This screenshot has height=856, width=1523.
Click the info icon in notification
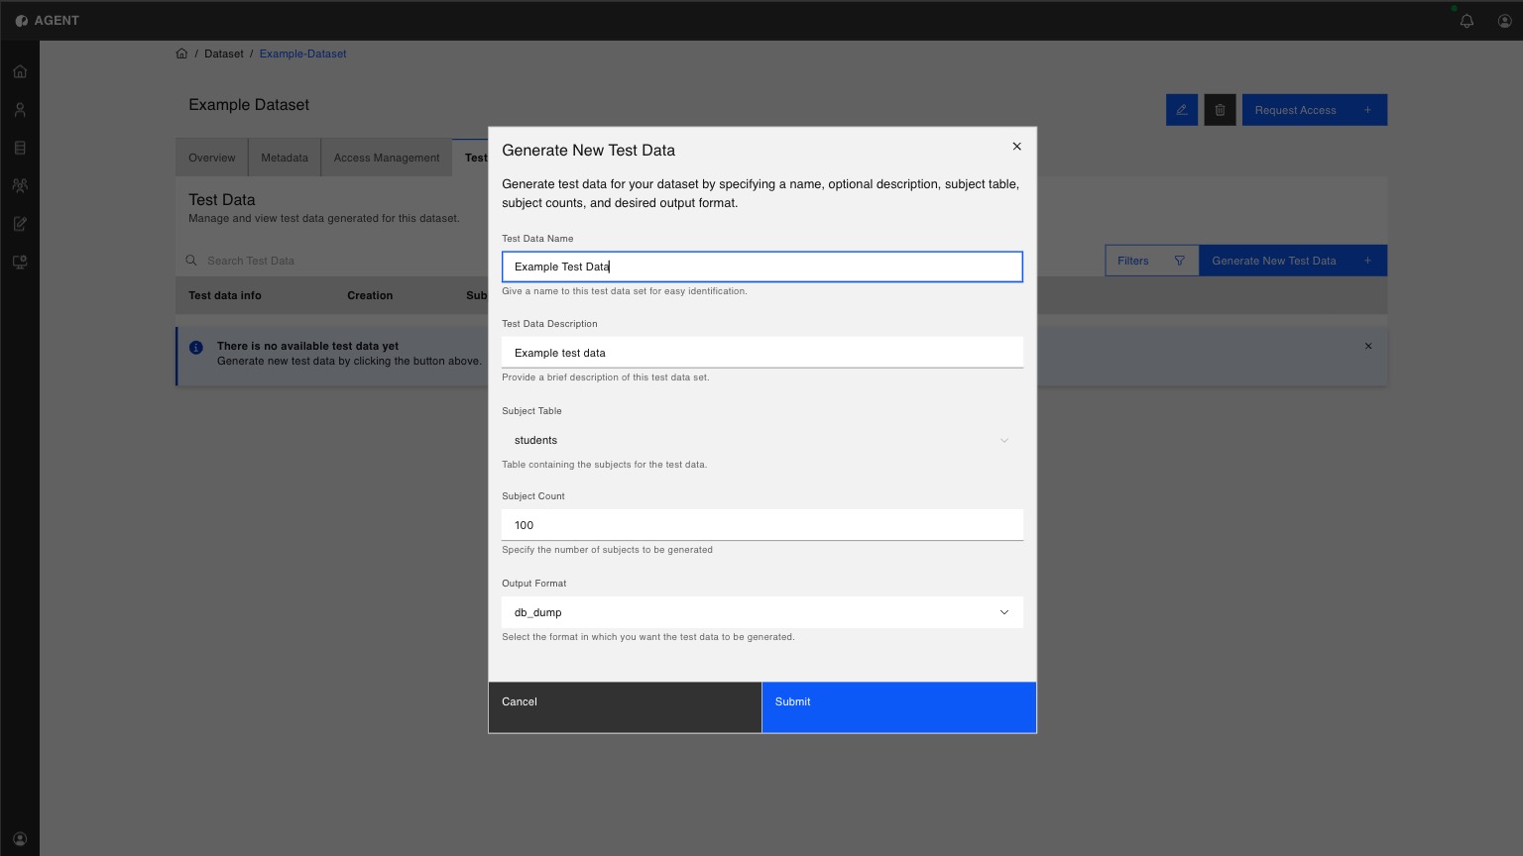(196, 347)
